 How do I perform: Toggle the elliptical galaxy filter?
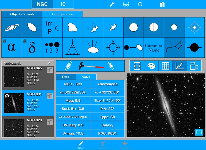(x=32, y=27)
